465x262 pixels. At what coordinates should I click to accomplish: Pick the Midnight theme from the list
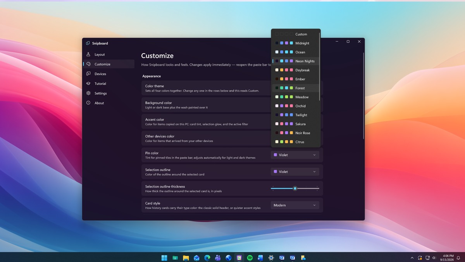click(295, 43)
